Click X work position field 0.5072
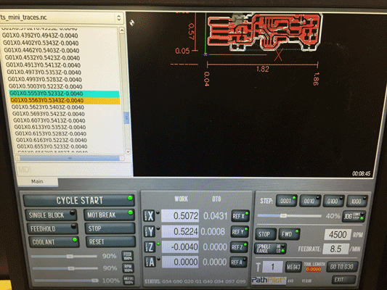The width and height of the screenshot is (387, 290). (x=179, y=216)
